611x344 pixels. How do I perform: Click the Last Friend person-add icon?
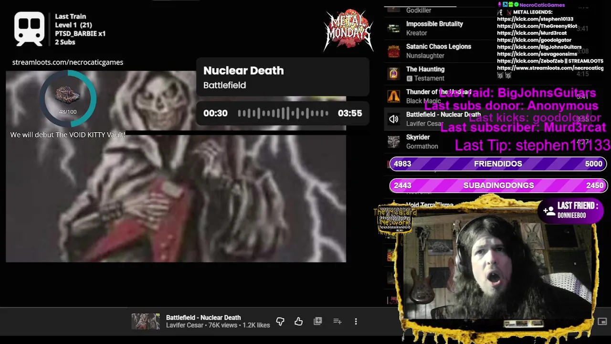[548, 210]
